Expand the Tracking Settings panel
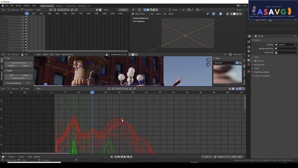 point(14,83)
